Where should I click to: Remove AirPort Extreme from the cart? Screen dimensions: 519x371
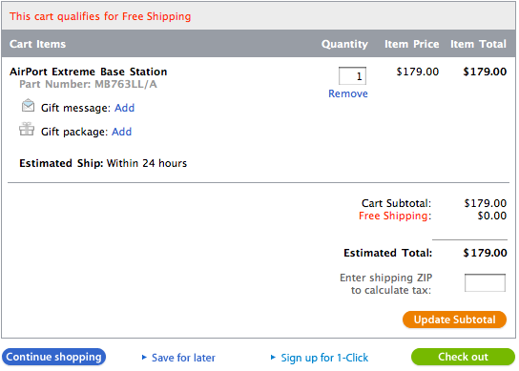[348, 93]
